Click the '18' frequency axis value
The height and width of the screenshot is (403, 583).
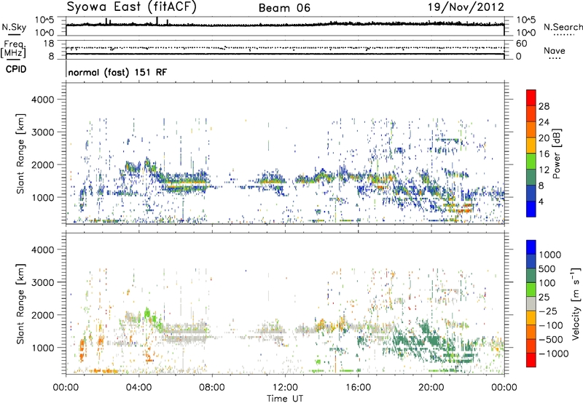pyautogui.click(x=49, y=44)
